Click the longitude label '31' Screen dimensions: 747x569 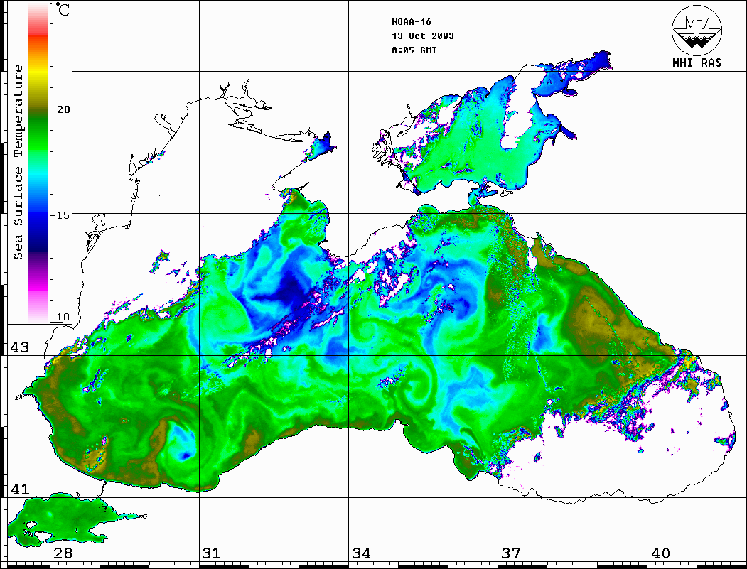[x=212, y=553]
